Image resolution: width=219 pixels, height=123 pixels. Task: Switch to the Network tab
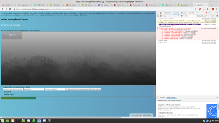[191, 13]
